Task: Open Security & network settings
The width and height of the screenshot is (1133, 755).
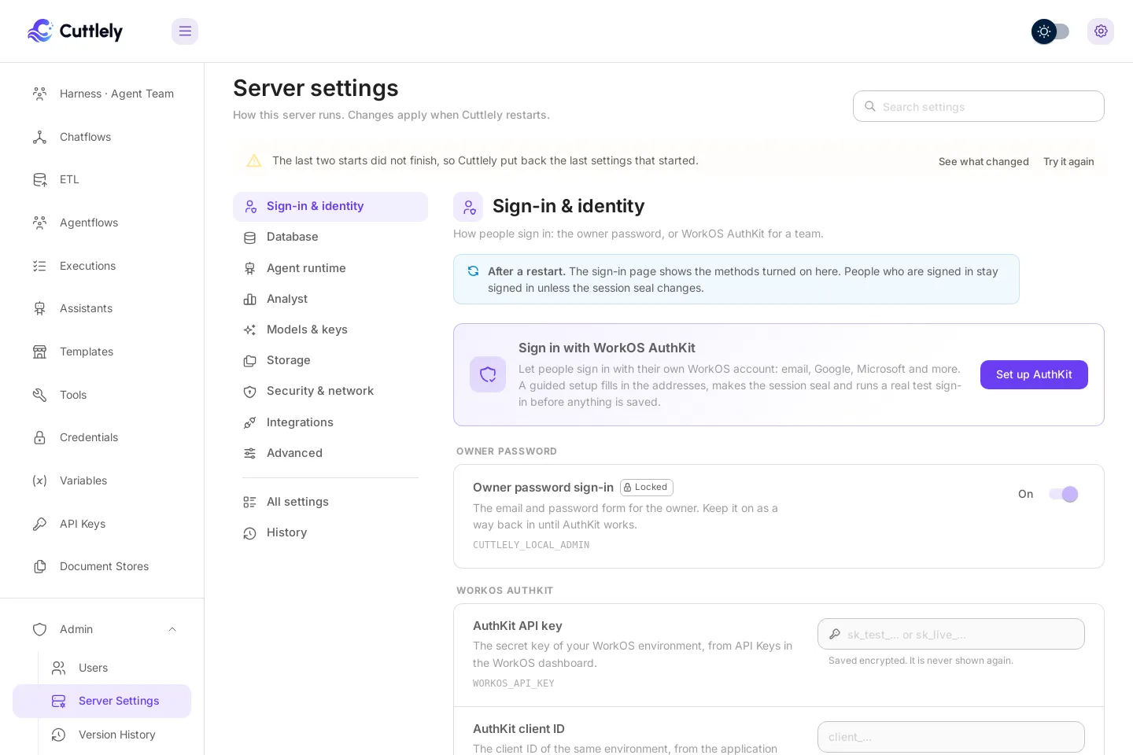Action: click(x=330, y=391)
